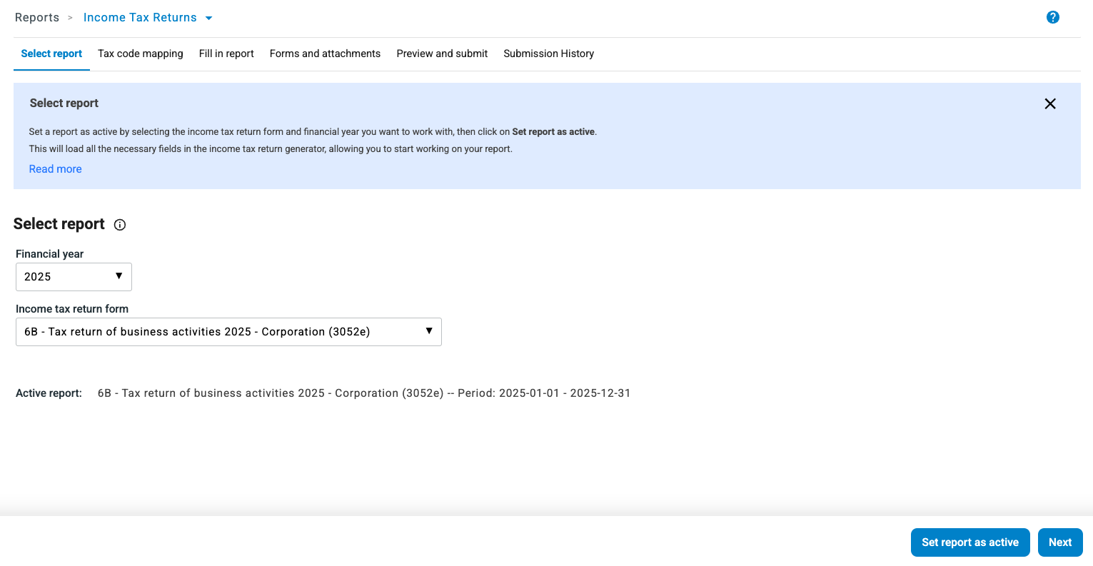Viewport: 1093px width, 566px height.
Task: Go to the Forms and attachments tab
Action: pos(325,54)
